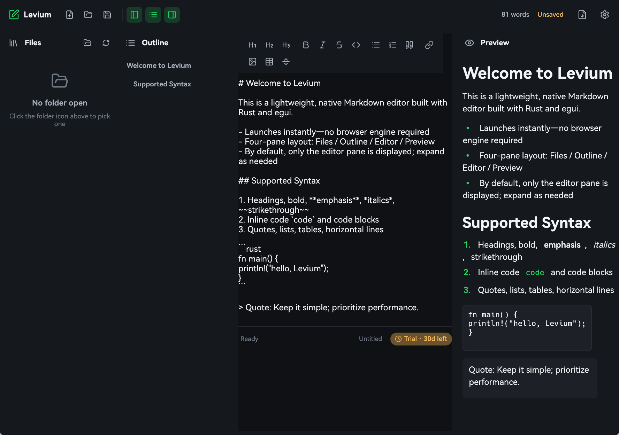The width and height of the screenshot is (619, 435).
Task: Save the document with the floppy icon
Action: click(x=107, y=15)
